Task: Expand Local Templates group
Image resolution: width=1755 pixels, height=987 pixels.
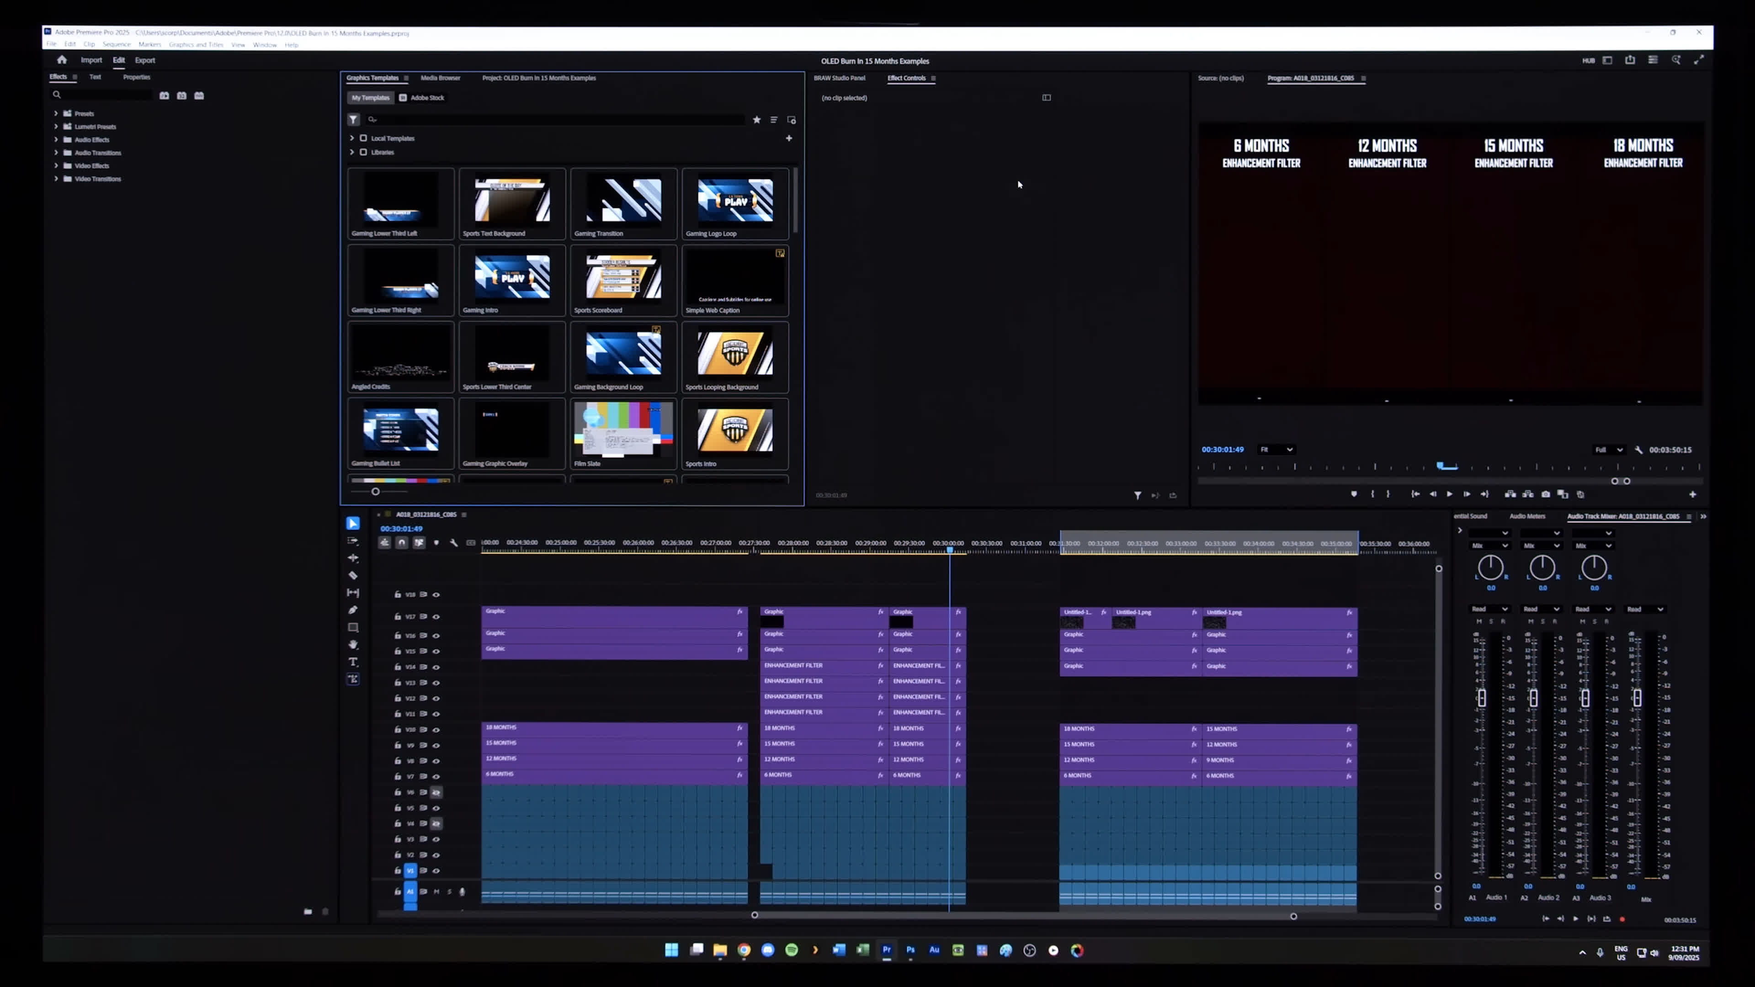Action: (351, 138)
